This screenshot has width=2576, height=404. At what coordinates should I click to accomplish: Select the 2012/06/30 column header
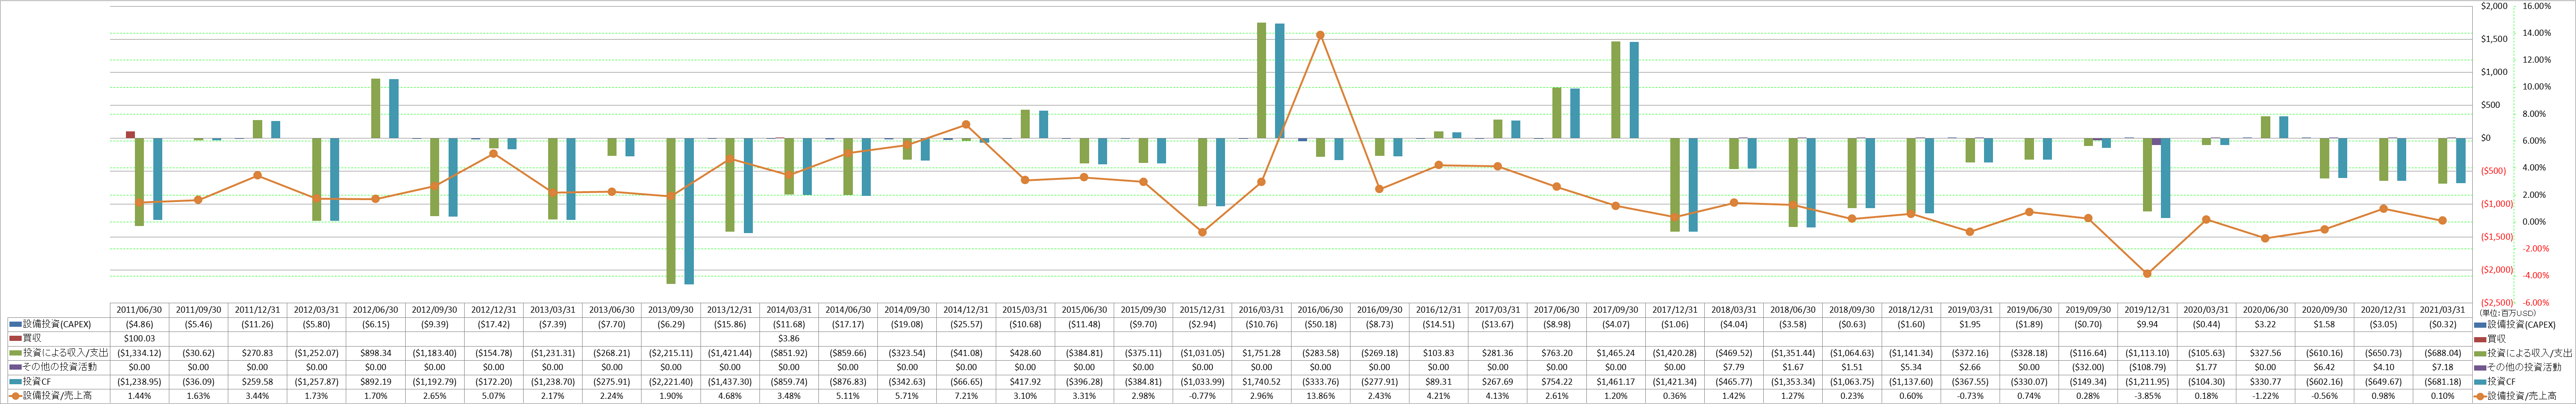tap(376, 310)
